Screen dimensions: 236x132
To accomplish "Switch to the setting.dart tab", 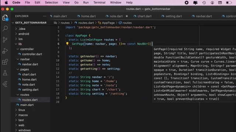I will pos(174,16).
